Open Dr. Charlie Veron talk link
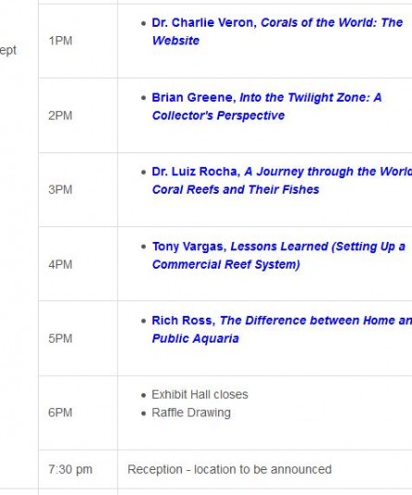The height and width of the screenshot is (495, 412). pyautogui.click(x=277, y=31)
